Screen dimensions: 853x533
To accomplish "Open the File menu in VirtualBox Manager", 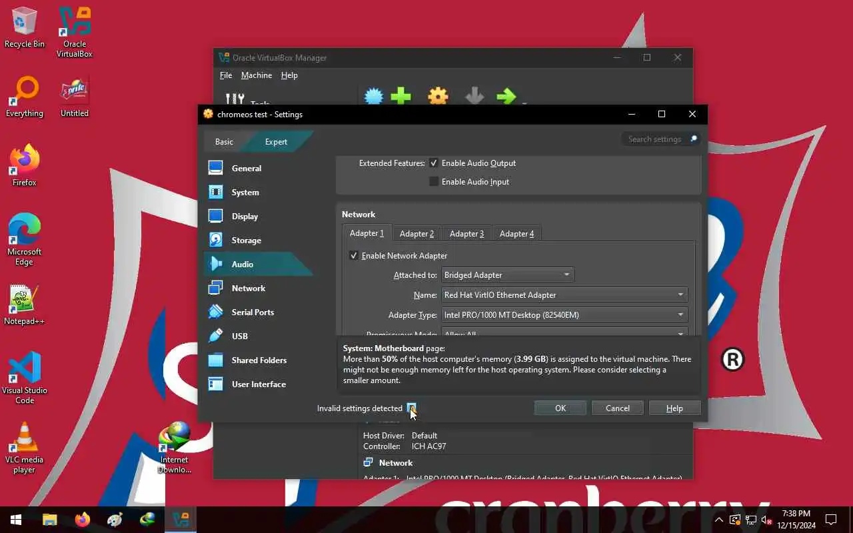I will coord(226,75).
